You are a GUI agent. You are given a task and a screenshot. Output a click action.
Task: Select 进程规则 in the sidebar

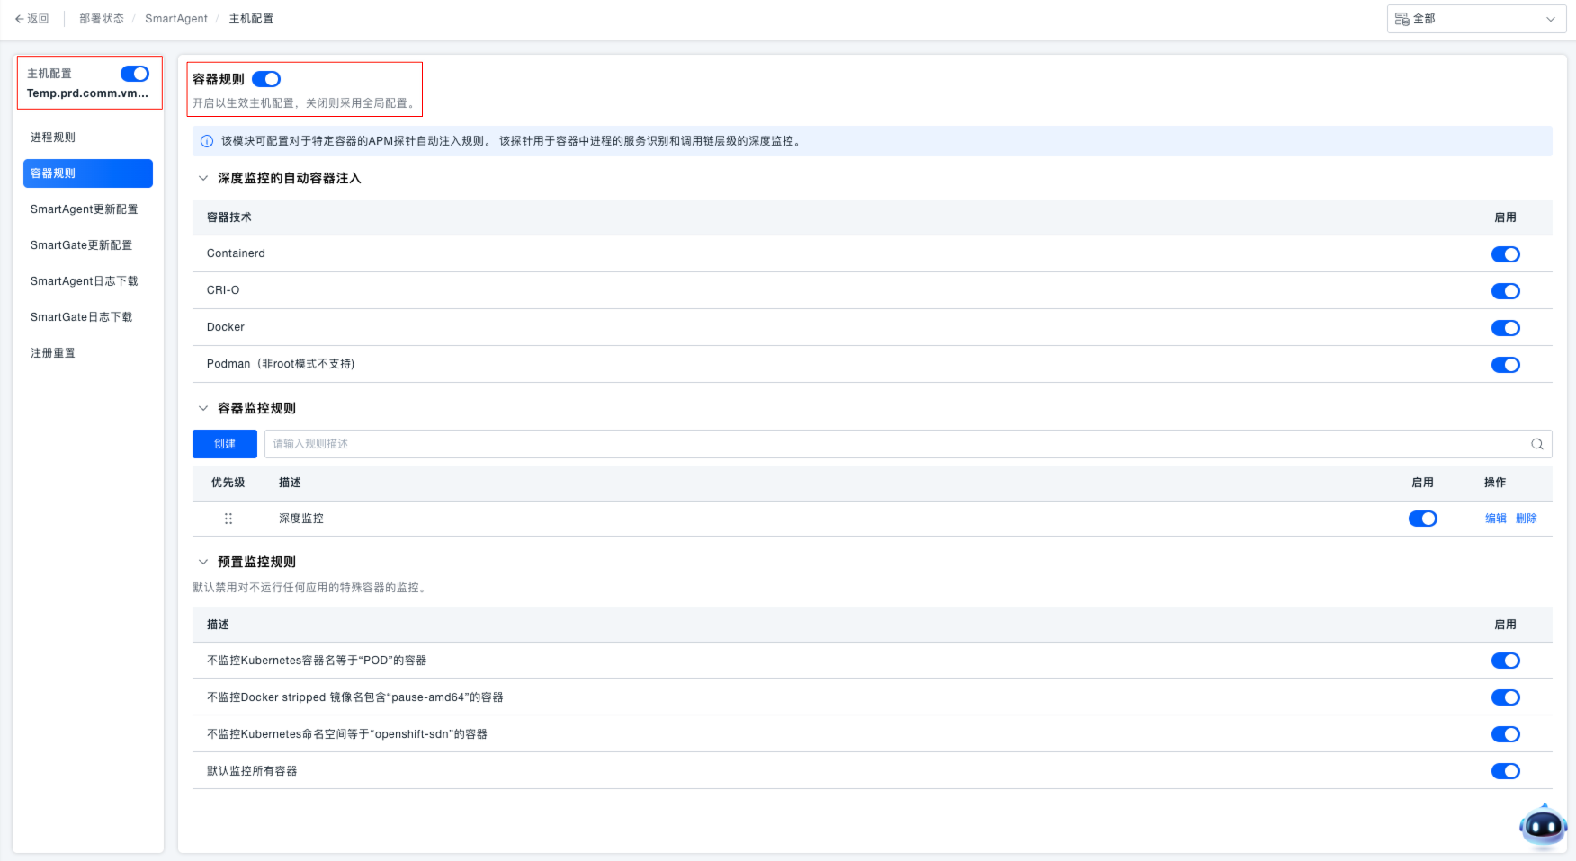(53, 138)
